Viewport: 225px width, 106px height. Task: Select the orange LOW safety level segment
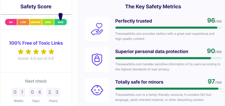[x=23, y=22]
